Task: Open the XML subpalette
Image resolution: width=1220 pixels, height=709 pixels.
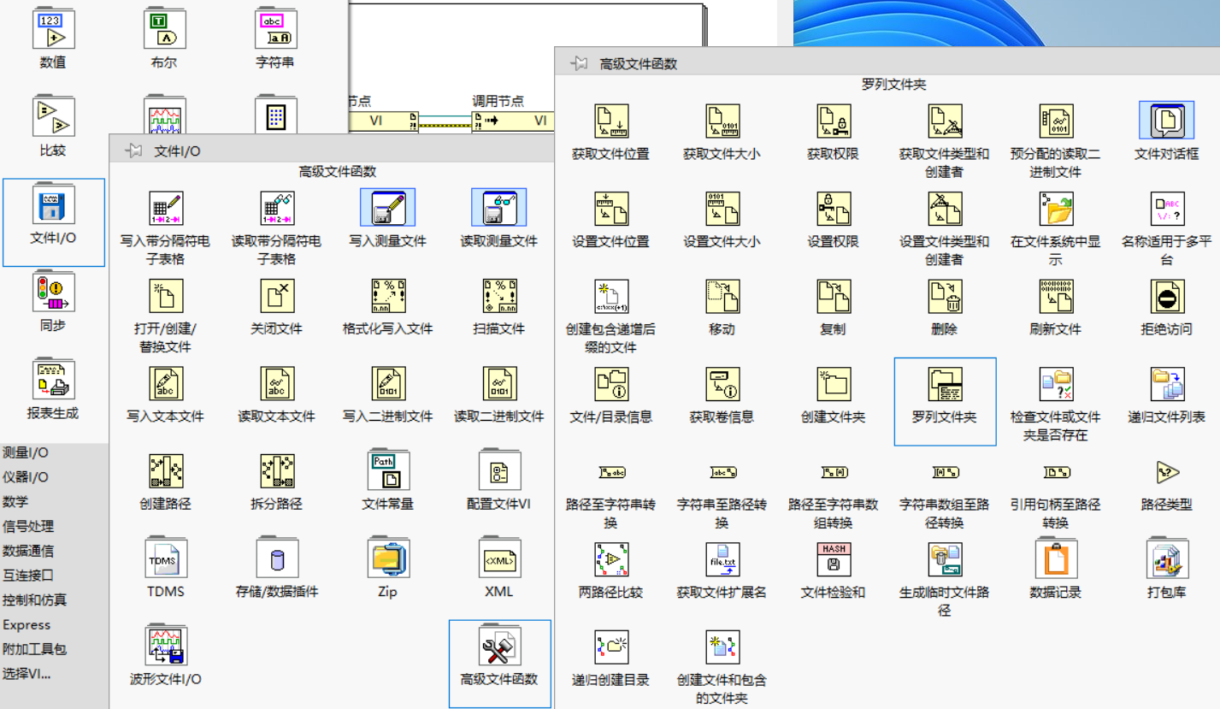Action: click(x=499, y=558)
